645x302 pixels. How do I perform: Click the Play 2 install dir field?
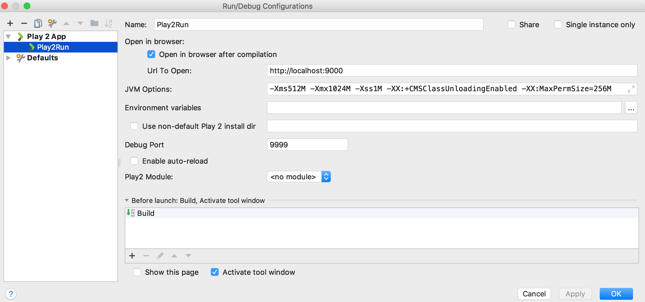452,126
